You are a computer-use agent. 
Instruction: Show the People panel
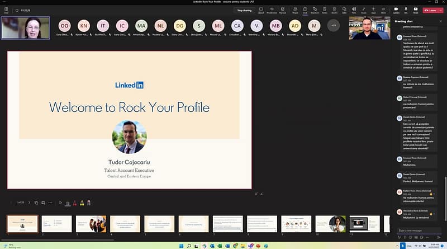click(x=296, y=10)
